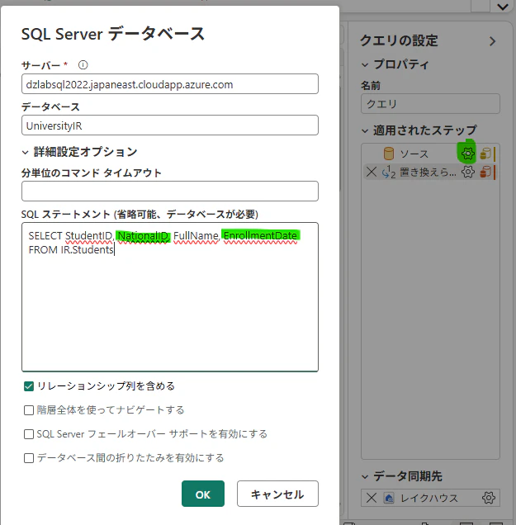Delete the 置き換えら step with X

click(x=372, y=172)
